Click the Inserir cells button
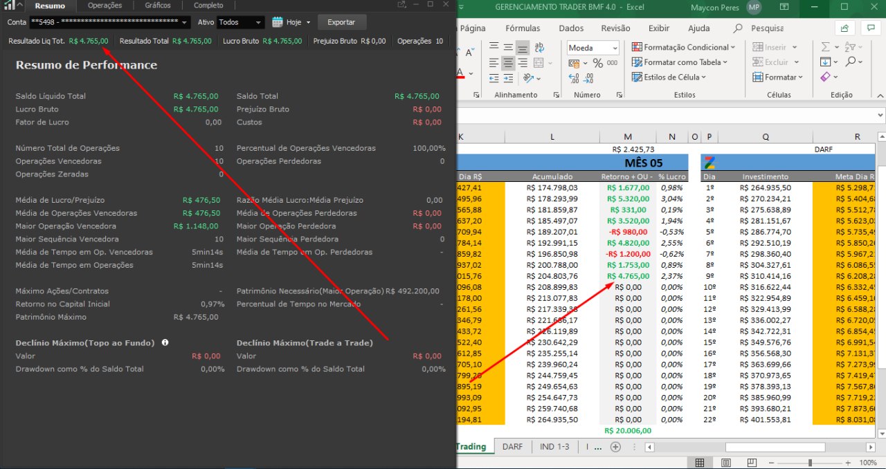The image size is (886, 469). [775, 47]
